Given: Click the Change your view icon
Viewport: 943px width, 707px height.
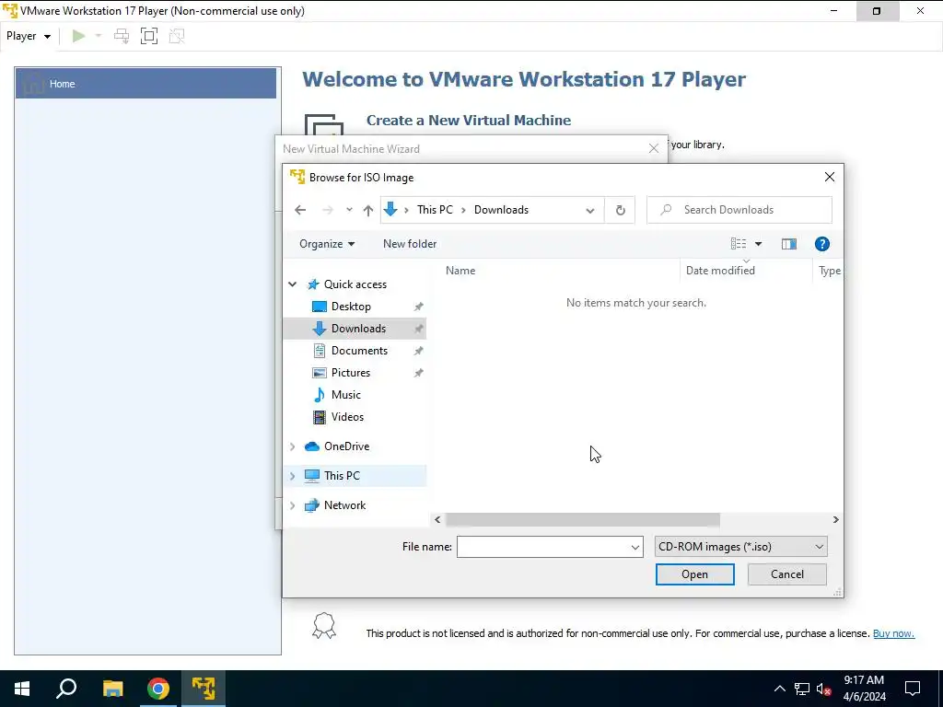Looking at the screenshot, I should tap(739, 243).
